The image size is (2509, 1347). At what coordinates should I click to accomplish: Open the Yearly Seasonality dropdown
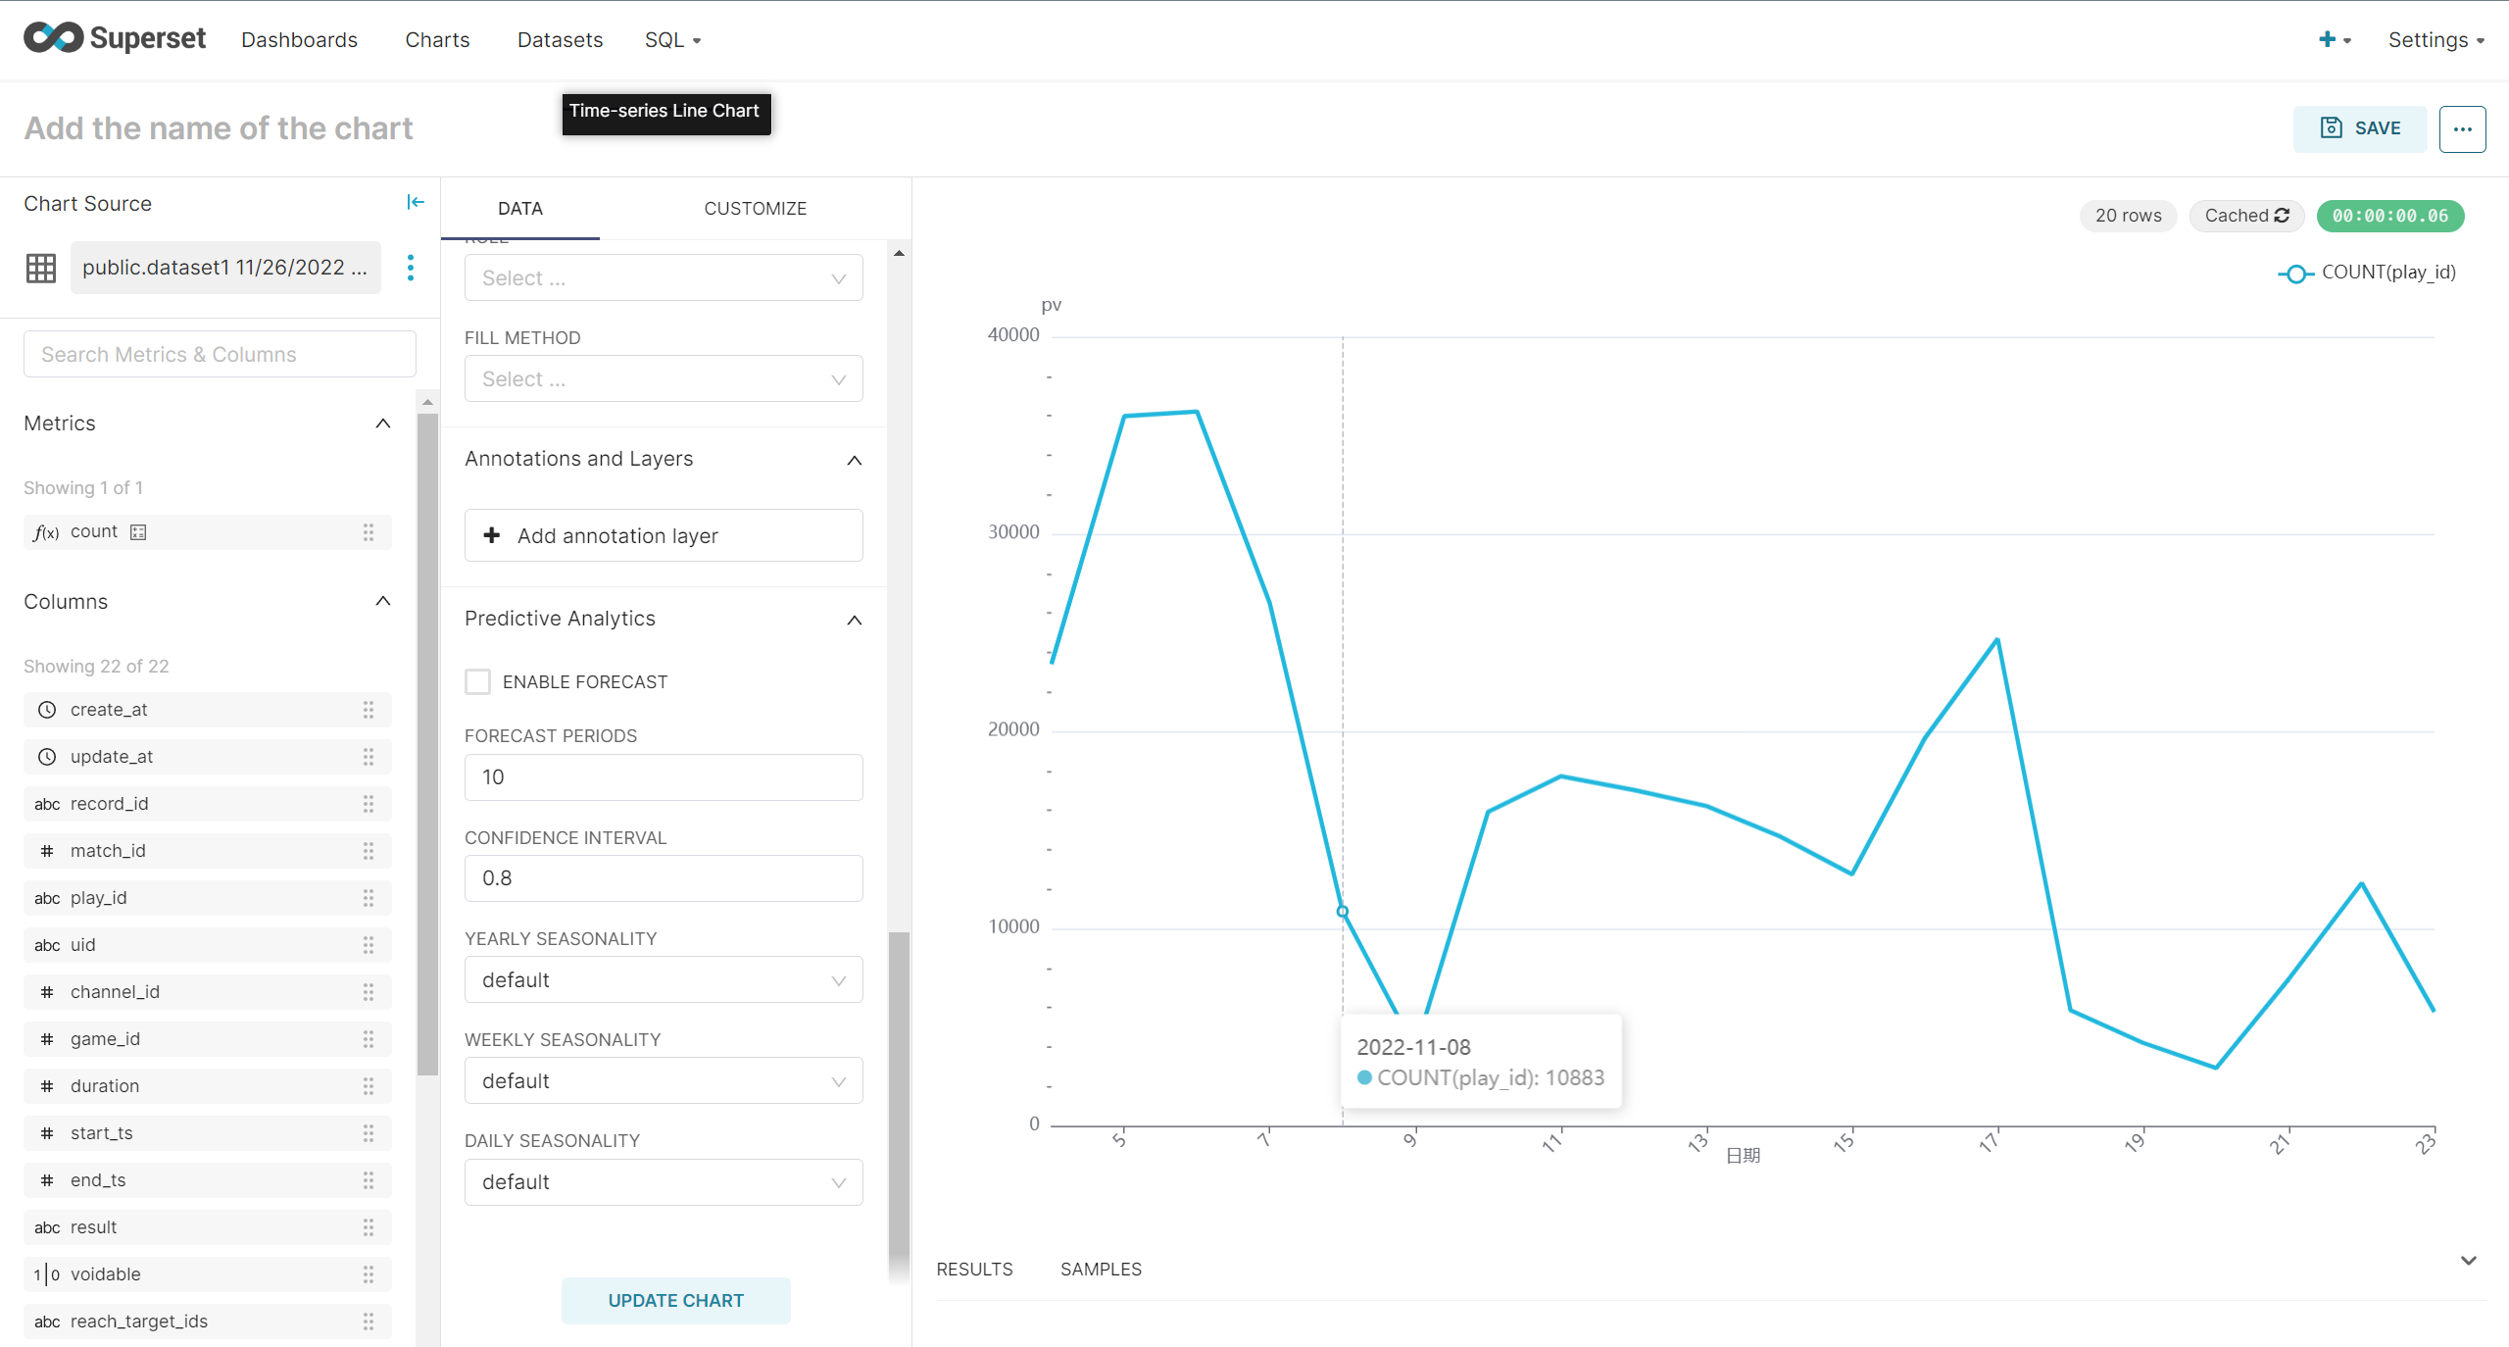click(x=664, y=979)
